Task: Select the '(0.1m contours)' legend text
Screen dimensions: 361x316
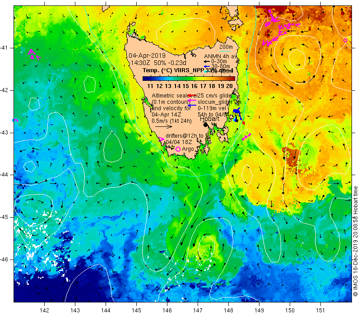Action: pyautogui.click(x=170, y=102)
